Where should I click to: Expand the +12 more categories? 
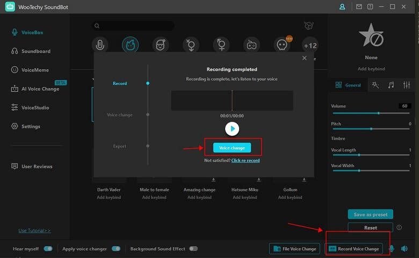coord(310,46)
